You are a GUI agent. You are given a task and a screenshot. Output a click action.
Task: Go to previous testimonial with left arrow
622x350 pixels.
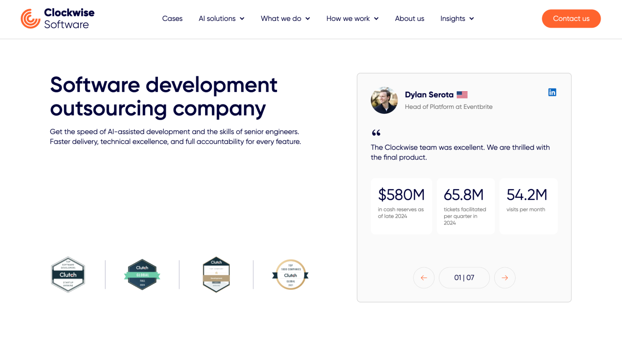coord(424,278)
